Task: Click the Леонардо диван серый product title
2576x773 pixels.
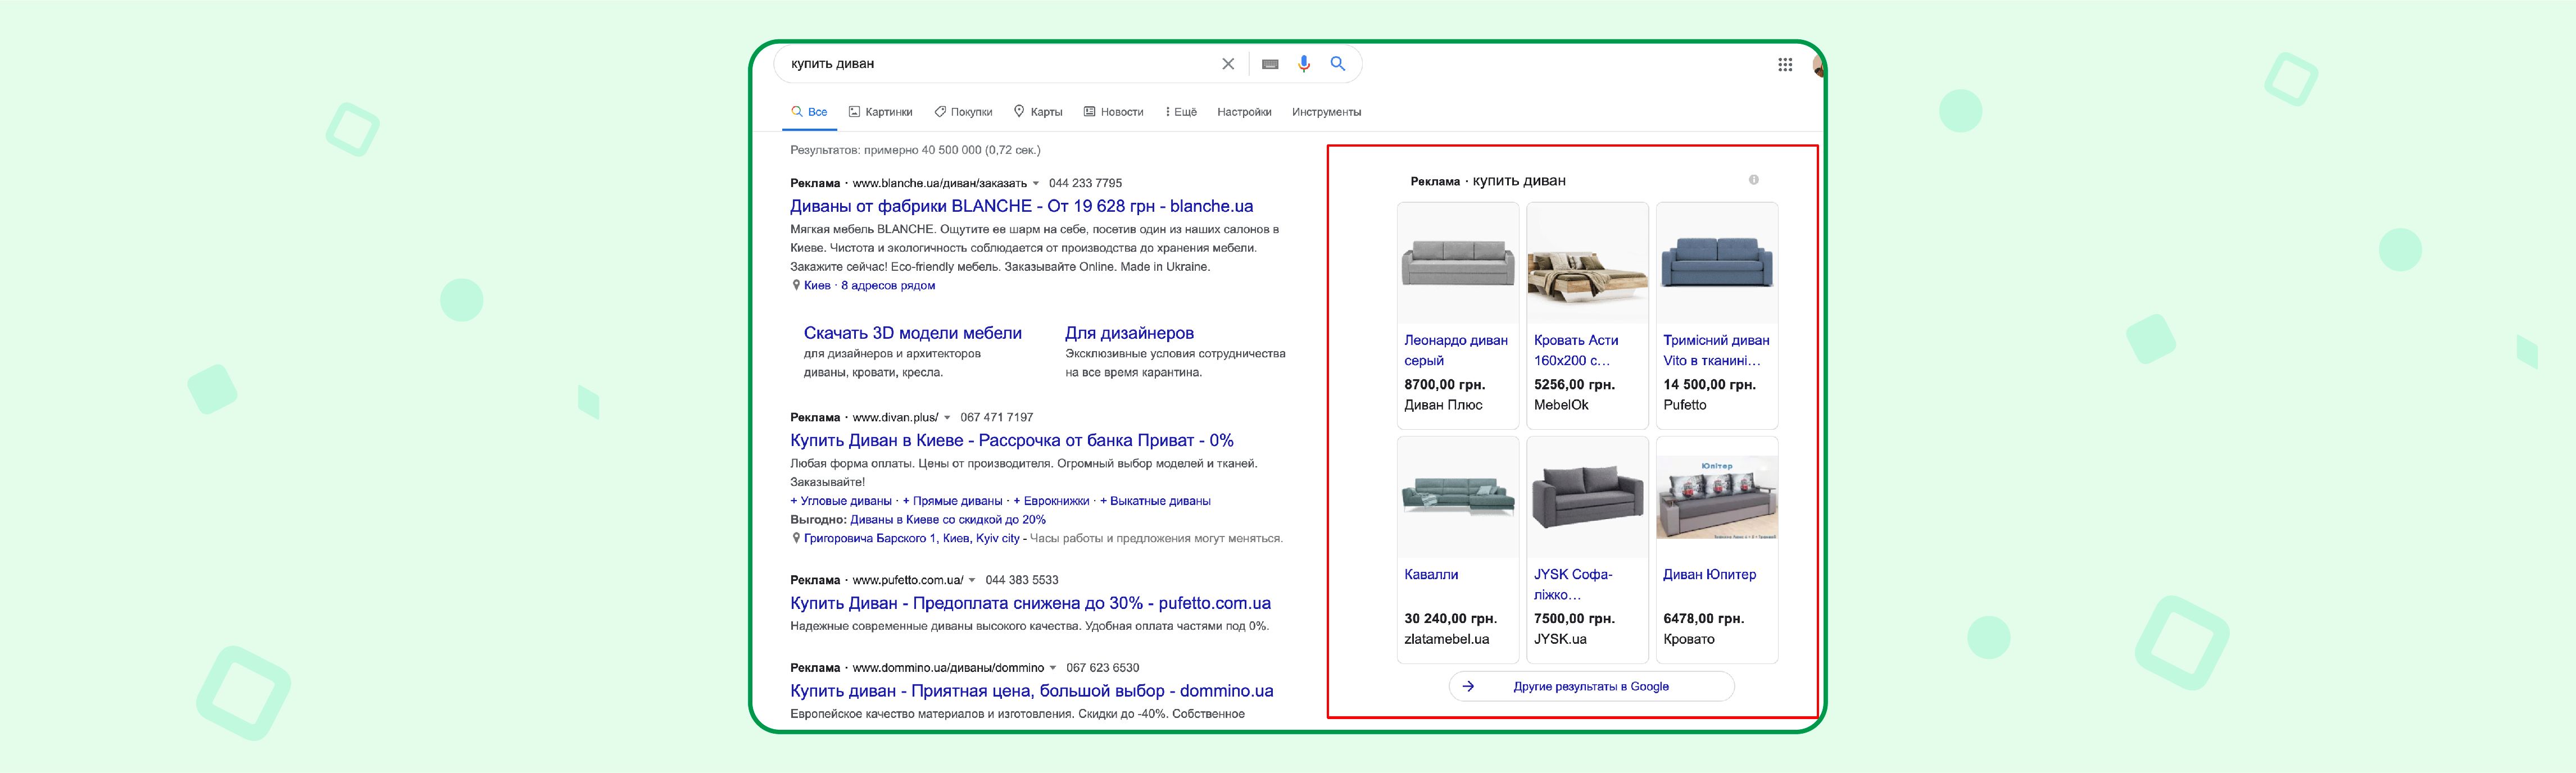Action: point(1456,350)
